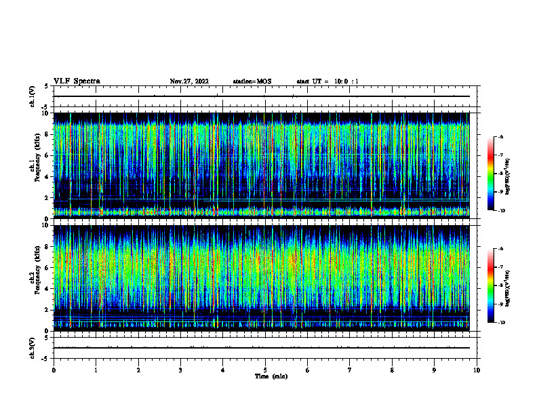Image resolution: width=537 pixels, height=415 pixels.
Task: Click the "station=MOS" header label
Action: coord(252,81)
